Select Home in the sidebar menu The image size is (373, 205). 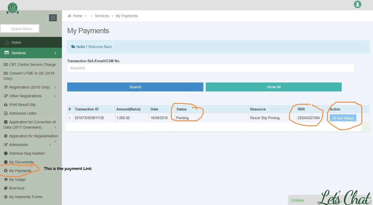[16, 42]
